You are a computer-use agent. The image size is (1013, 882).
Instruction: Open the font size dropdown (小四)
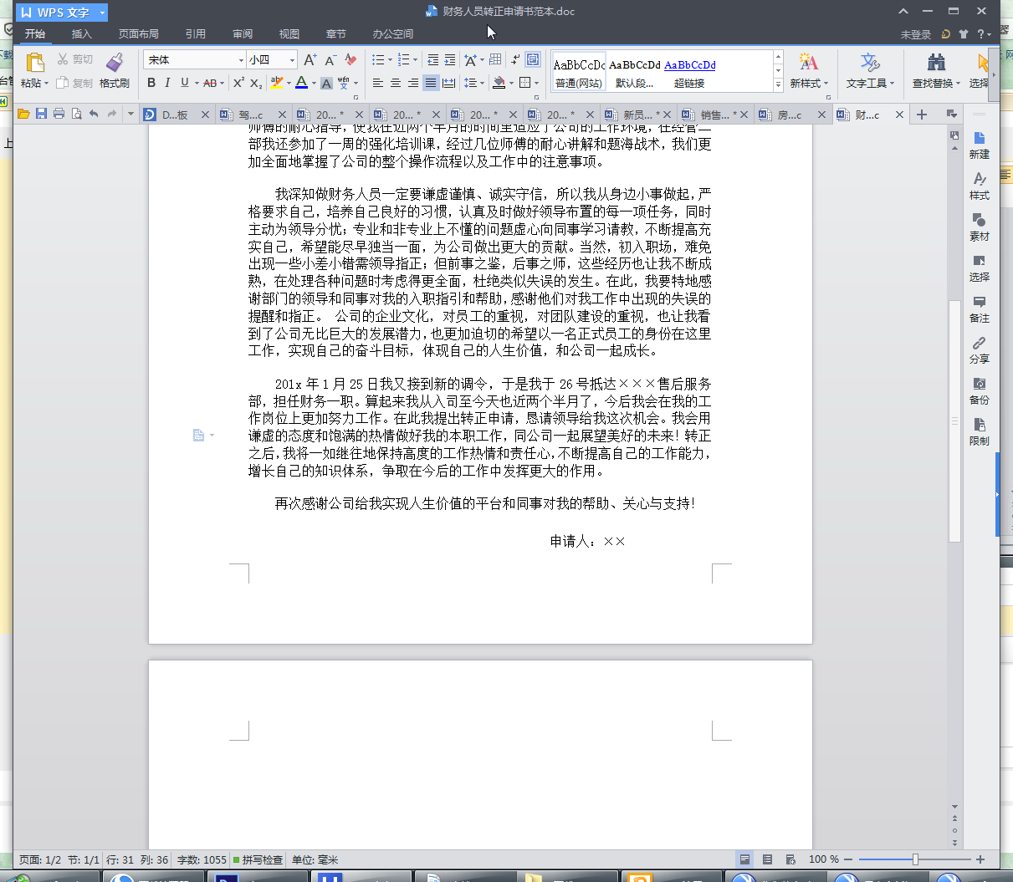point(292,60)
